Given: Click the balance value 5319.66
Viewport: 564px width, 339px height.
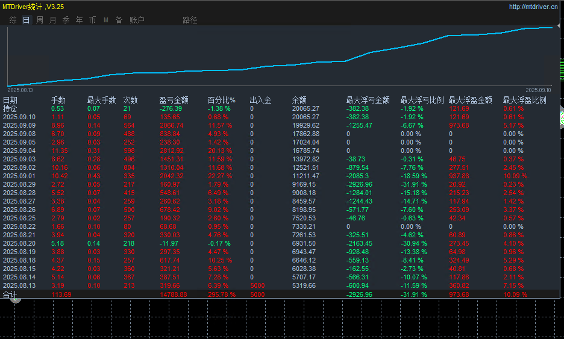Looking at the screenshot, I should tap(304, 286).
